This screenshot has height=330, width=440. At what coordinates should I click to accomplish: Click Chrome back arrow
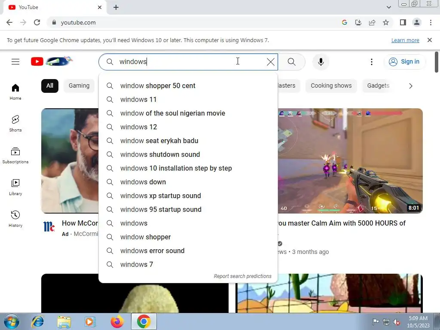[x=9, y=22]
